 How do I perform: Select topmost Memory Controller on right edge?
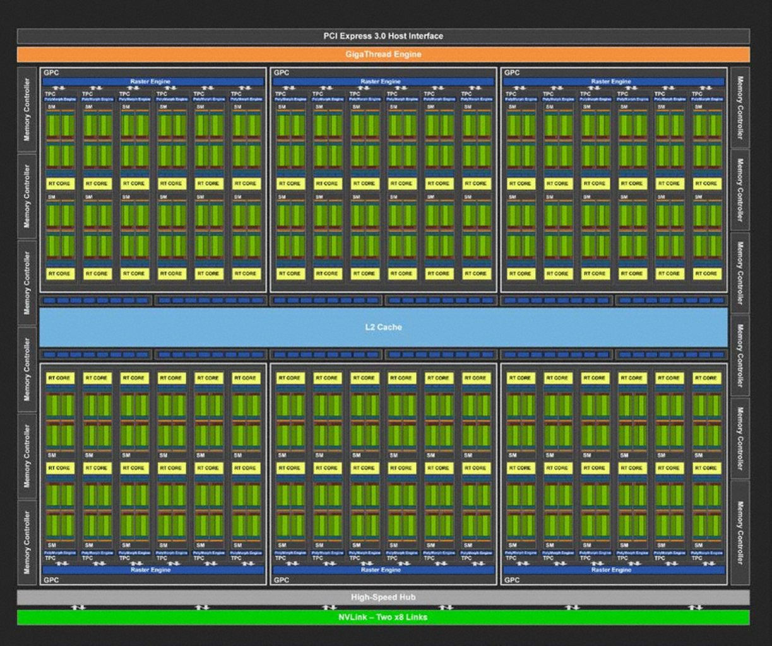click(740, 108)
